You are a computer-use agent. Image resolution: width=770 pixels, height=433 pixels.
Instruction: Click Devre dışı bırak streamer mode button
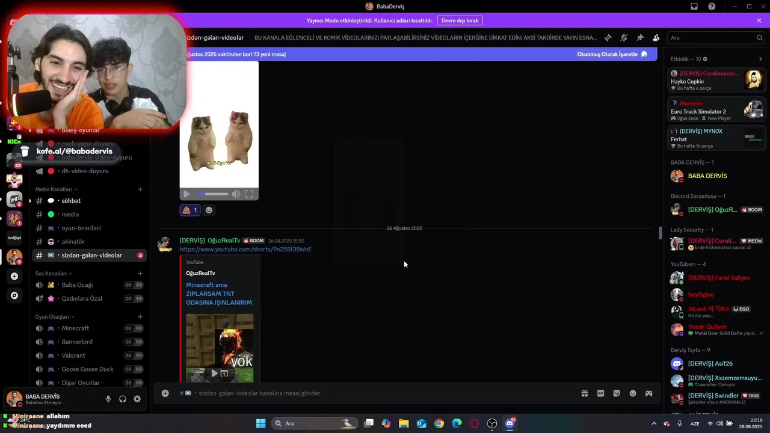[x=460, y=20]
